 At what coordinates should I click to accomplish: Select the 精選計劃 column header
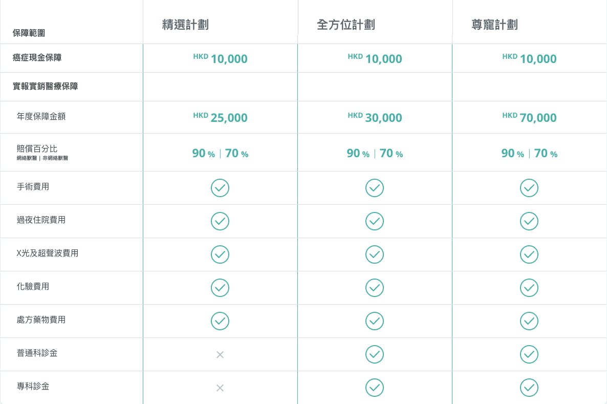click(x=185, y=25)
